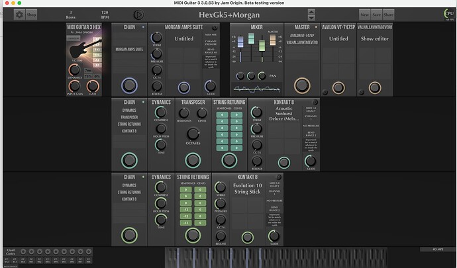Viewport: 457px width, 268px height.
Task: Step to the previous patch with up arrow
Action: coord(311,12)
